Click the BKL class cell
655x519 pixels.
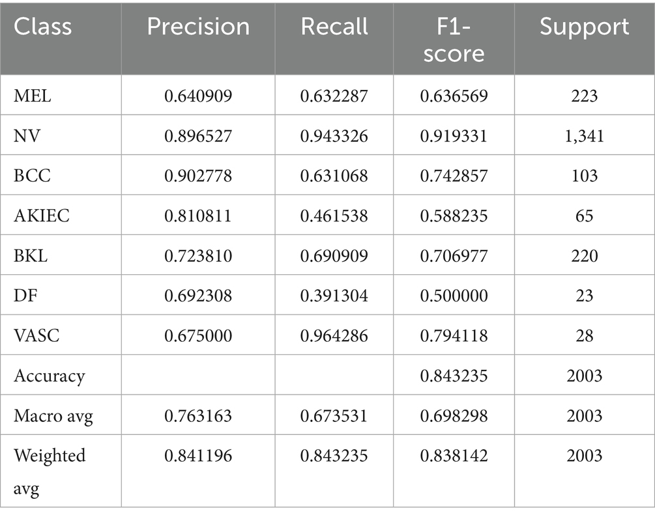[x=31, y=255]
